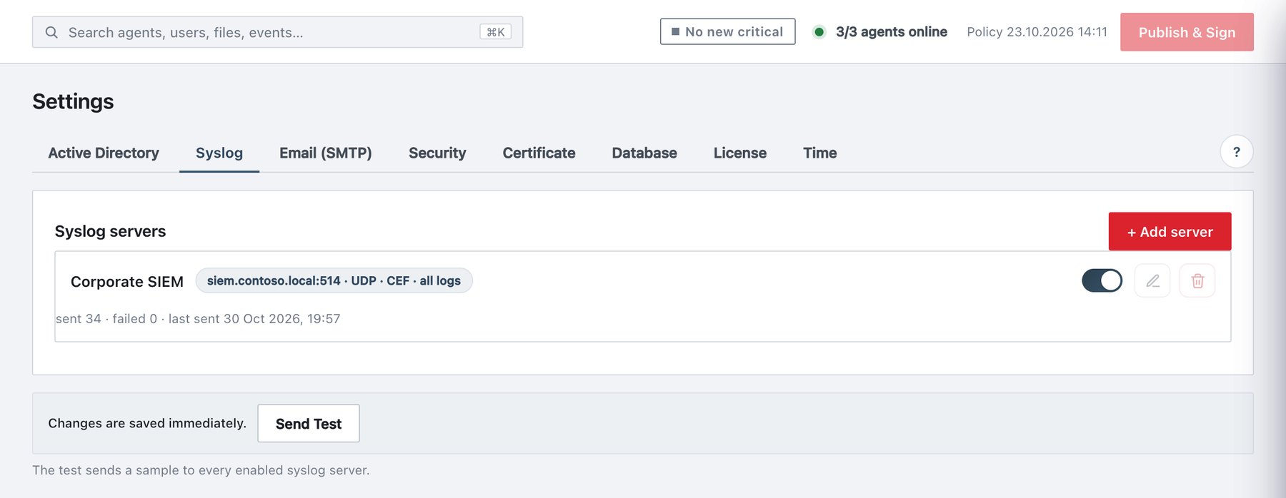Open the Time settings tab
Viewport: 1286px width, 498px height.
click(x=819, y=153)
